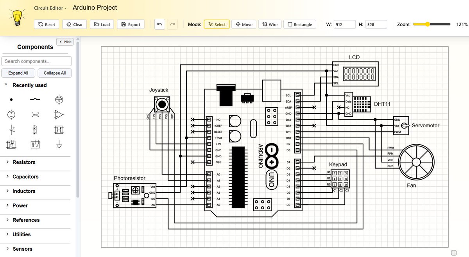Click the Clear button

pos(74,24)
